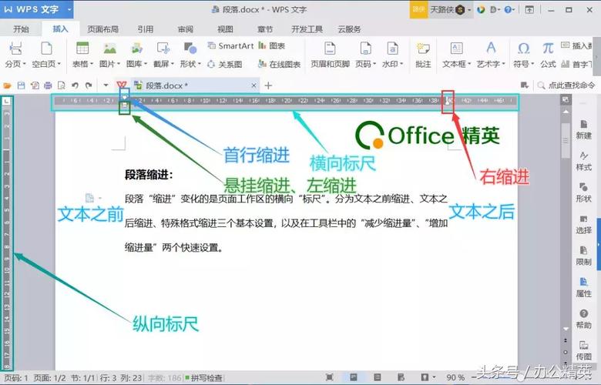
Task: Close the 段落.docx document tab
Action: (253, 85)
